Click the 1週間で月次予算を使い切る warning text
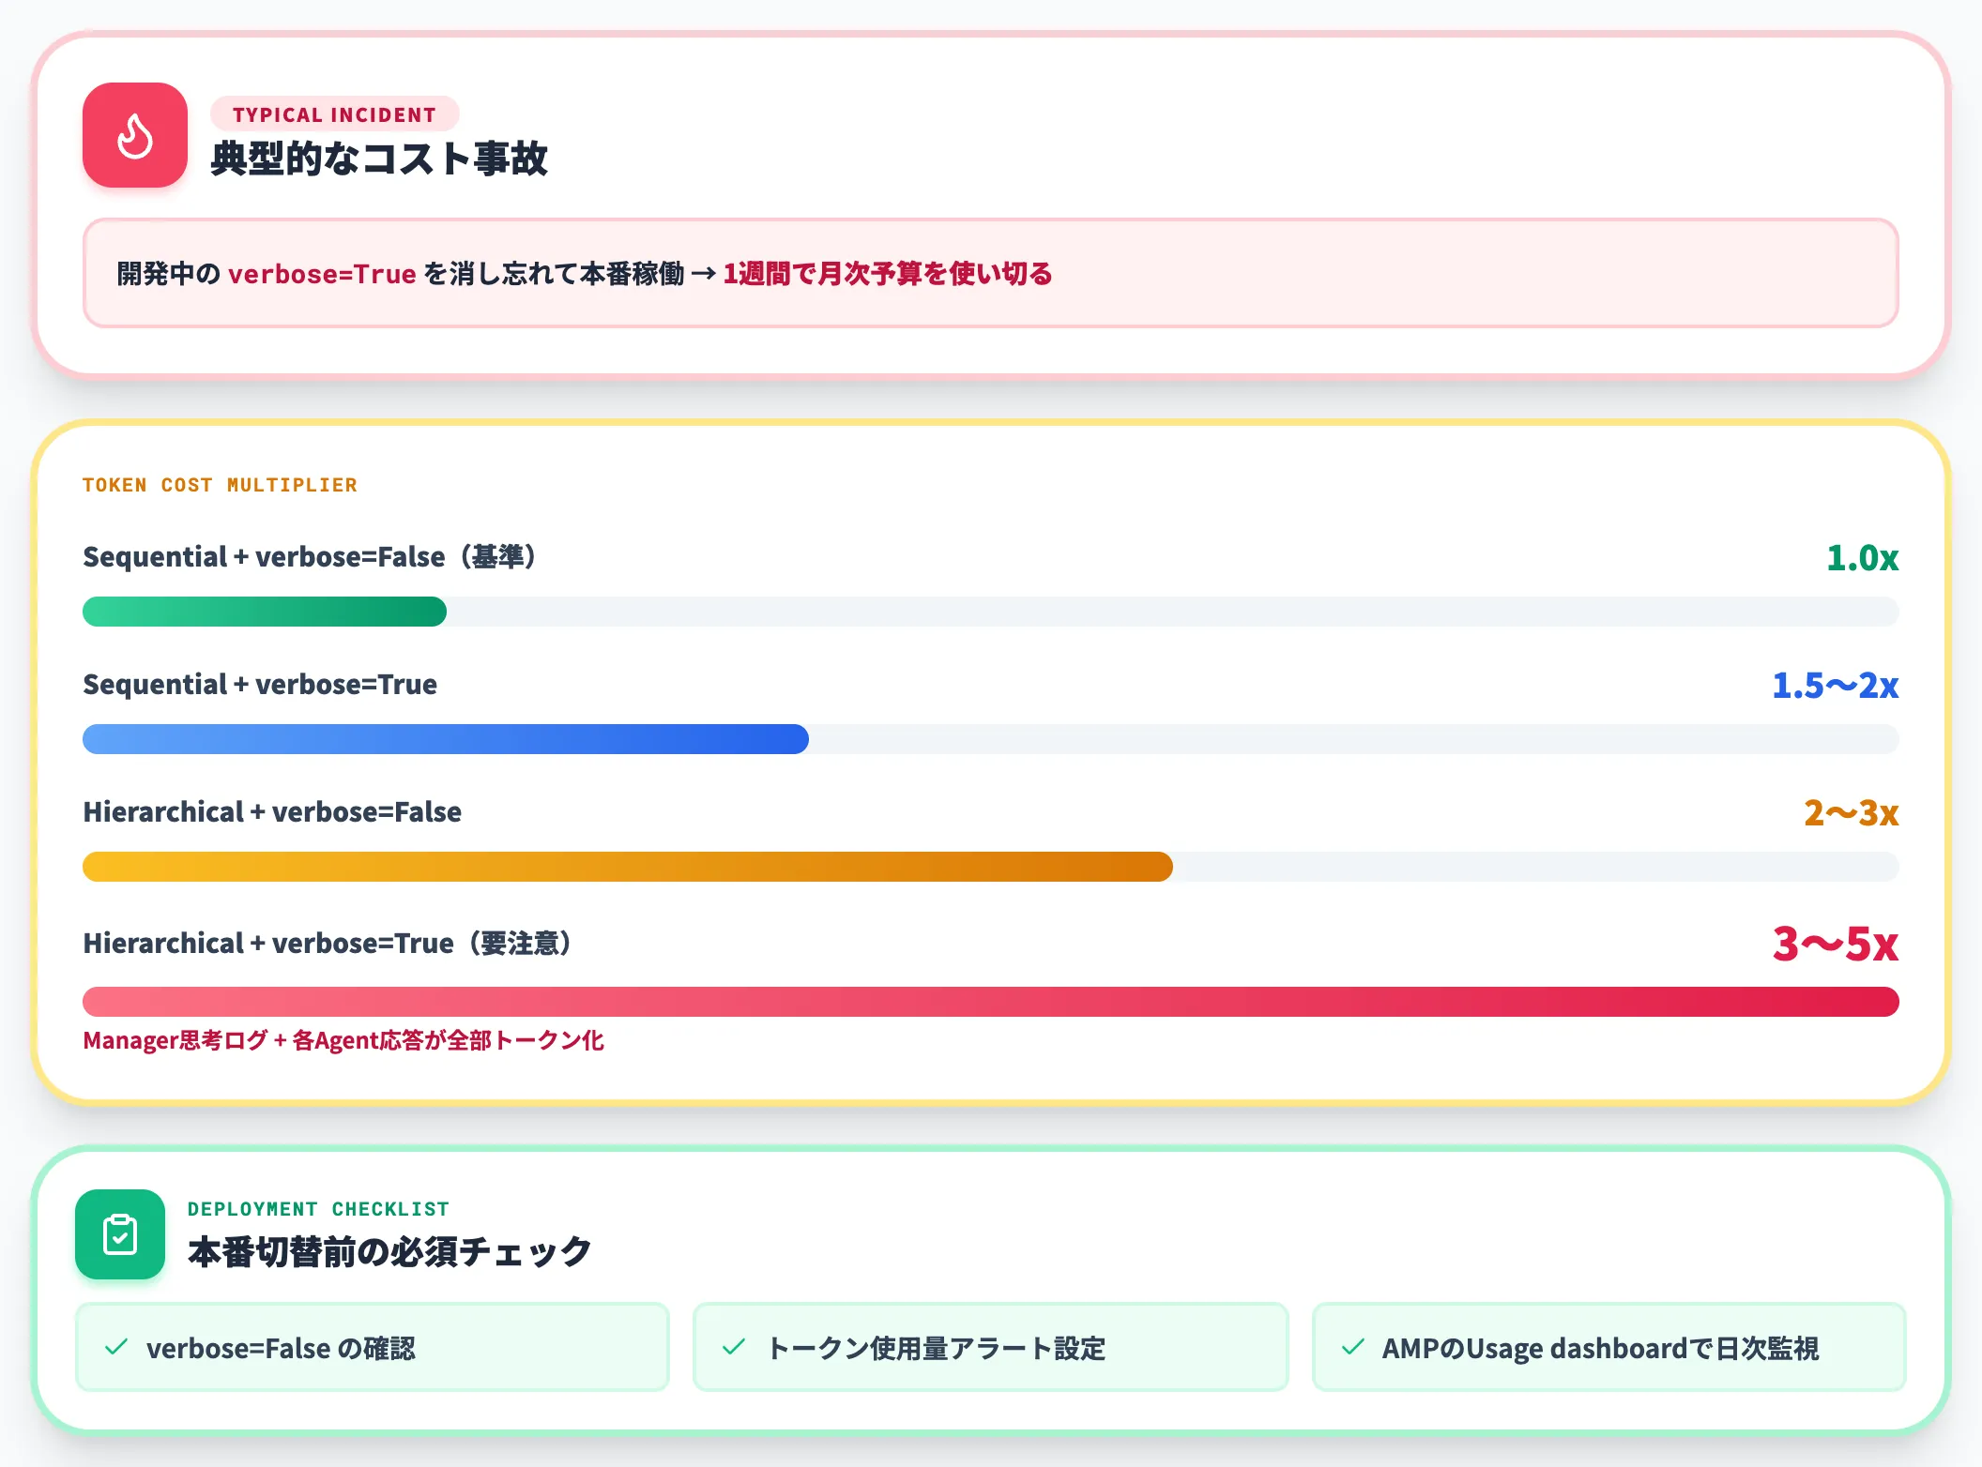 888,274
